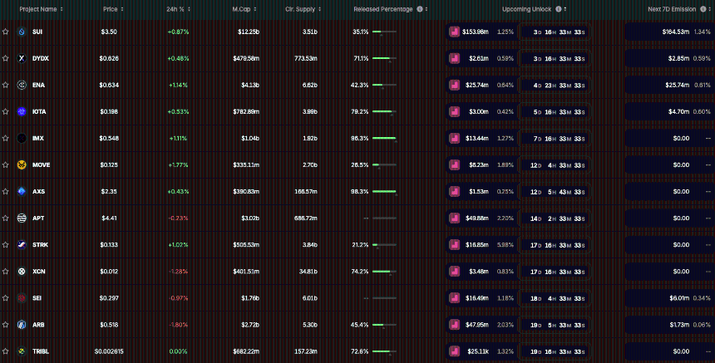Viewport: 715px width, 363px height.
Task: Click the IOTA token logo icon
Action: (22, 111)
